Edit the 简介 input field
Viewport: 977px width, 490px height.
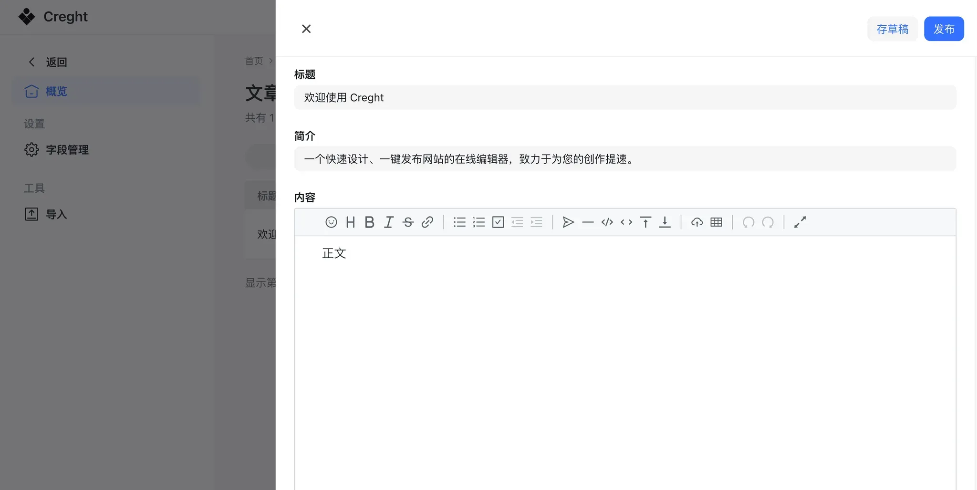(625, 159)
